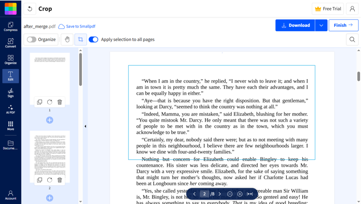This screenshot has height=204, width=363.
Task: Open the Convert tool in sidebar
Action: point(11,43)
